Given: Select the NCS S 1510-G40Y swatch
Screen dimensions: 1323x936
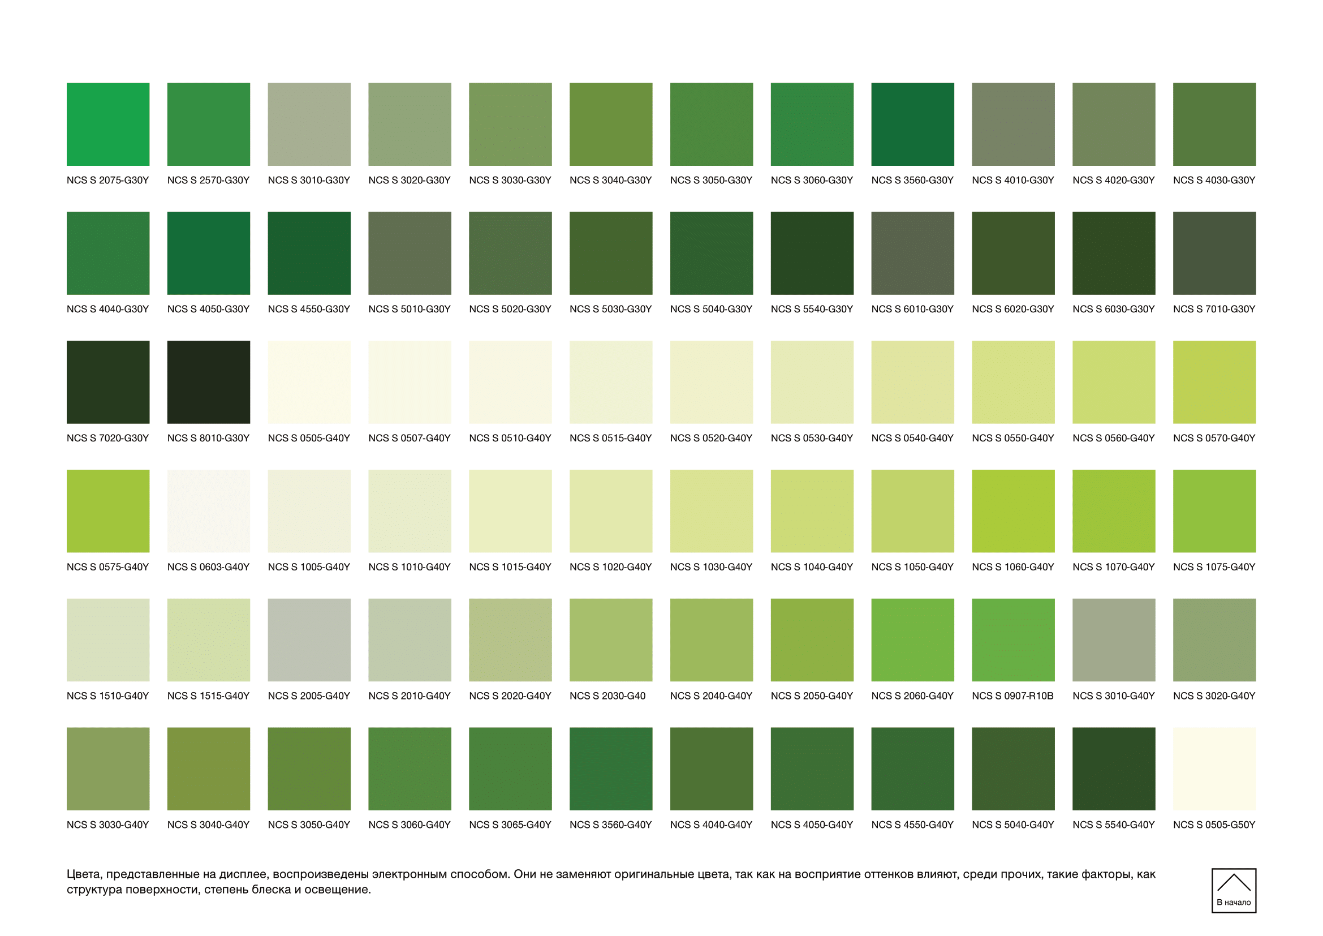Looking at the screenshot, I should (108, 640).
